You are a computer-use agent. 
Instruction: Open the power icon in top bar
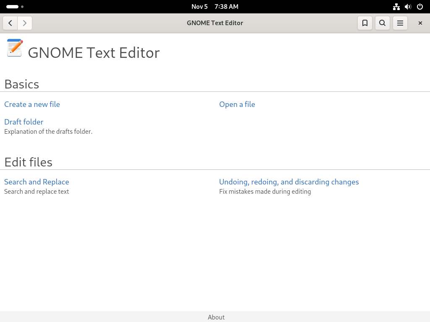(x=420, y=7)
